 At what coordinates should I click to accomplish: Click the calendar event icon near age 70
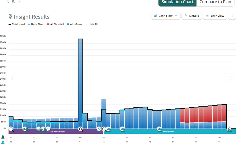(x=122, y=129)
